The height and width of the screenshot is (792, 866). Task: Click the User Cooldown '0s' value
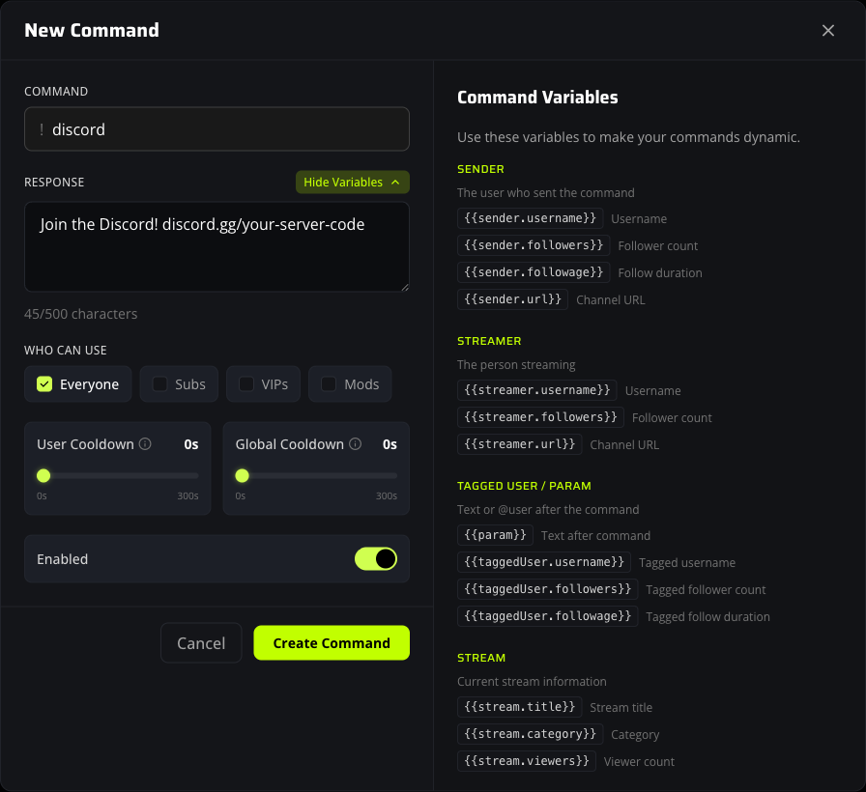tap(191, 444)
